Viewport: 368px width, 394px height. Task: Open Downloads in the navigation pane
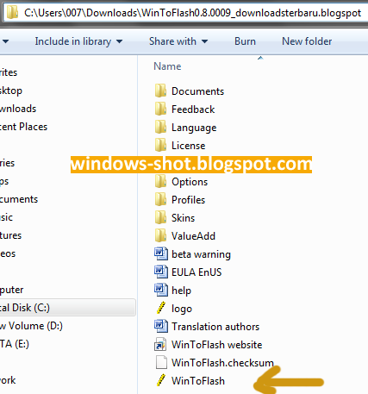point(18,109)
